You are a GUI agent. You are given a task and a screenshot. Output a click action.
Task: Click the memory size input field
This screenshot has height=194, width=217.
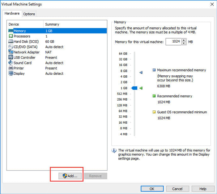[x=173, y=41]
